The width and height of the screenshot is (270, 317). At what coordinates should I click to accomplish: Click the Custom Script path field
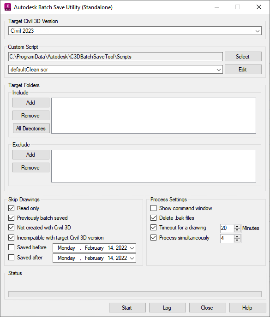coord(115,57)
